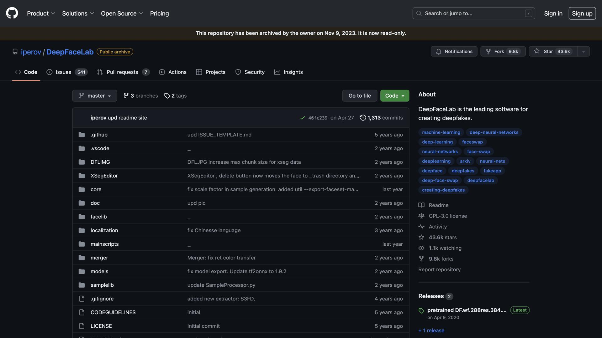Click the Go to file button
602x338 pixels.
[x=359, y=96]
